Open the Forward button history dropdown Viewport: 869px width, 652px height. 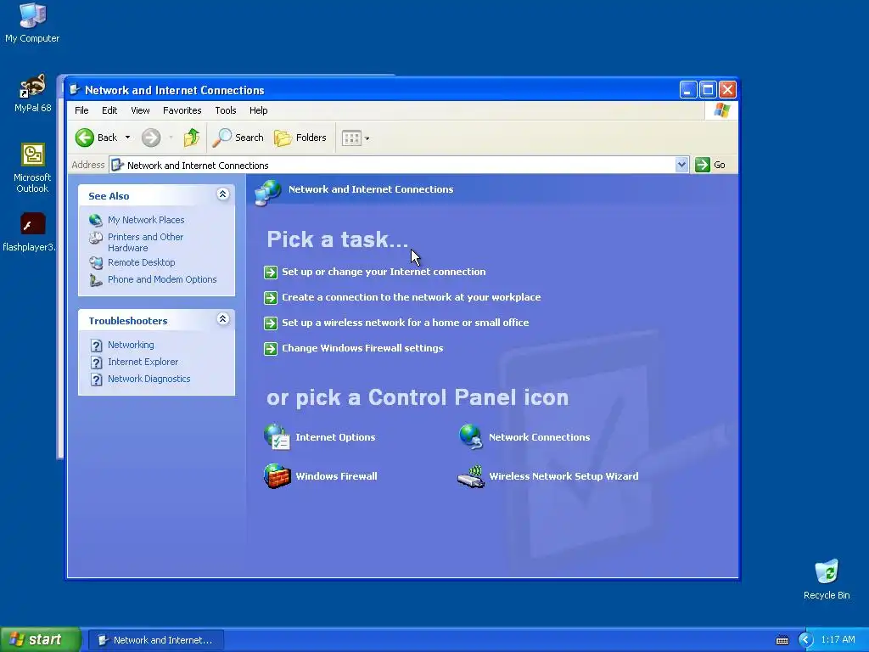tap(171, 138)
